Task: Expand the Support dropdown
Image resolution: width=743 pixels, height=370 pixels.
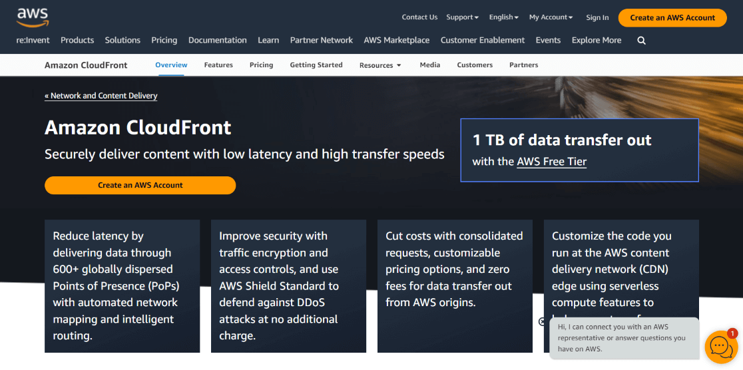Action: click(x=463, y=17)
